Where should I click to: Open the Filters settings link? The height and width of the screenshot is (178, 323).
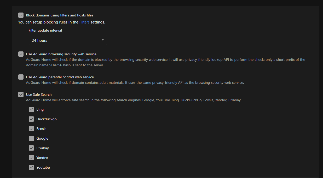coord(84,22)
